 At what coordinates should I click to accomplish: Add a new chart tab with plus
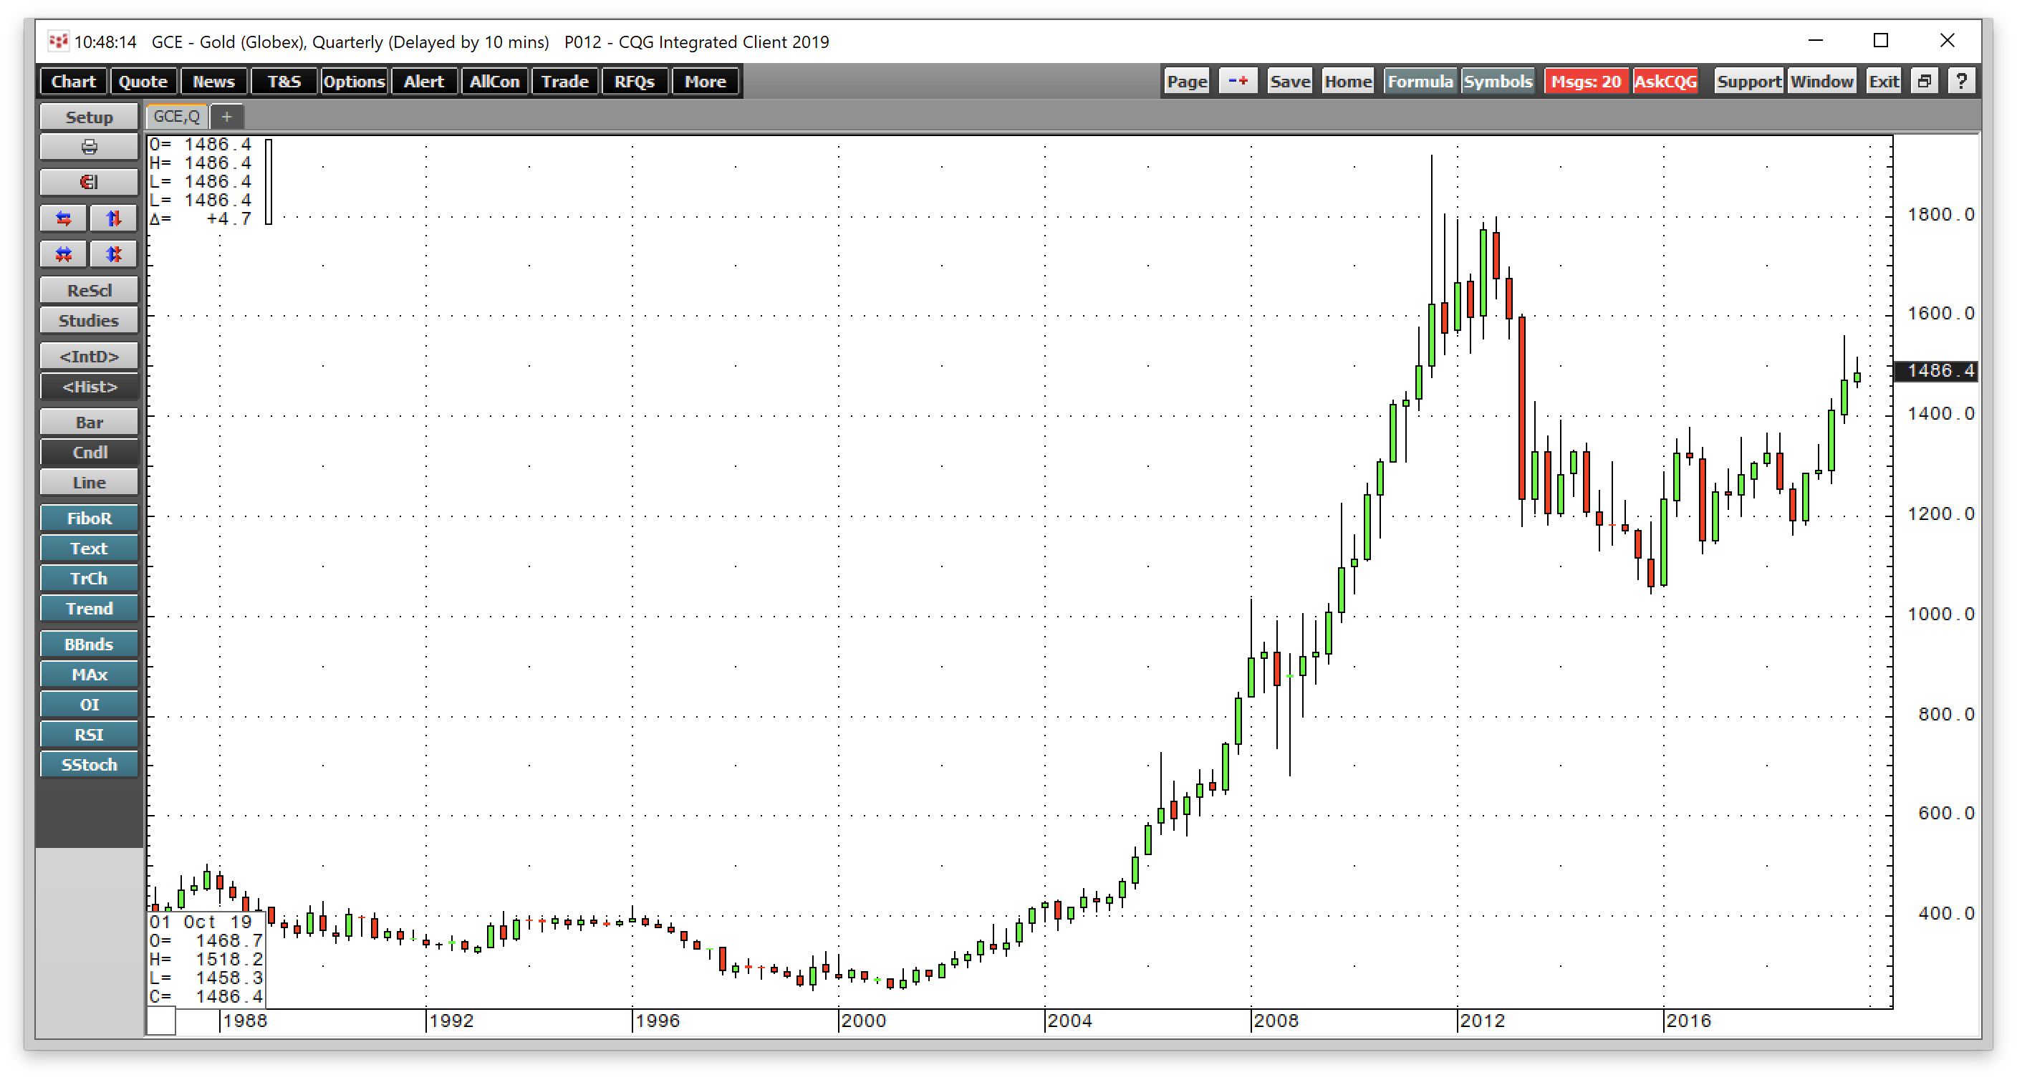[227, 117]
